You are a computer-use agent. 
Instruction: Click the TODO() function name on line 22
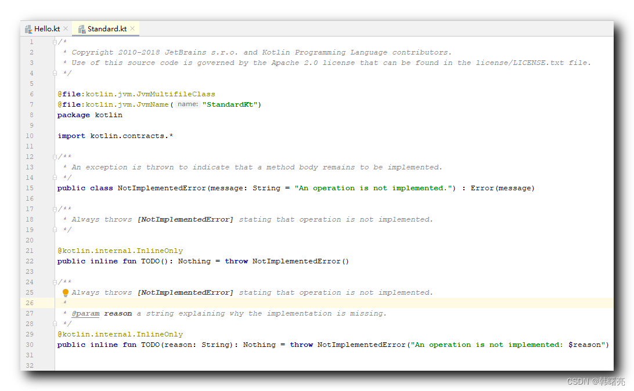point(150,261)
